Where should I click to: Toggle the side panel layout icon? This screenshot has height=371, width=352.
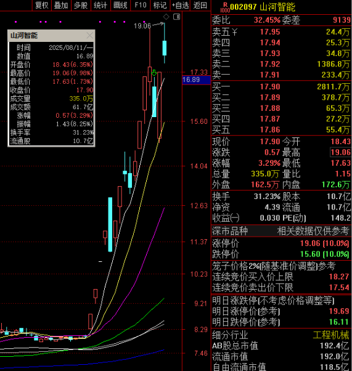[176, 17]
